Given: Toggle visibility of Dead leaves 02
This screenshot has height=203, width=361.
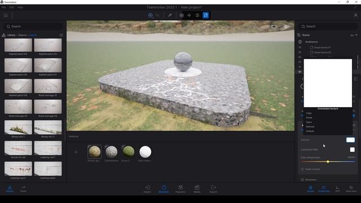Looking at the screenshot, I should pyautogui.click(x=300, y=52).
